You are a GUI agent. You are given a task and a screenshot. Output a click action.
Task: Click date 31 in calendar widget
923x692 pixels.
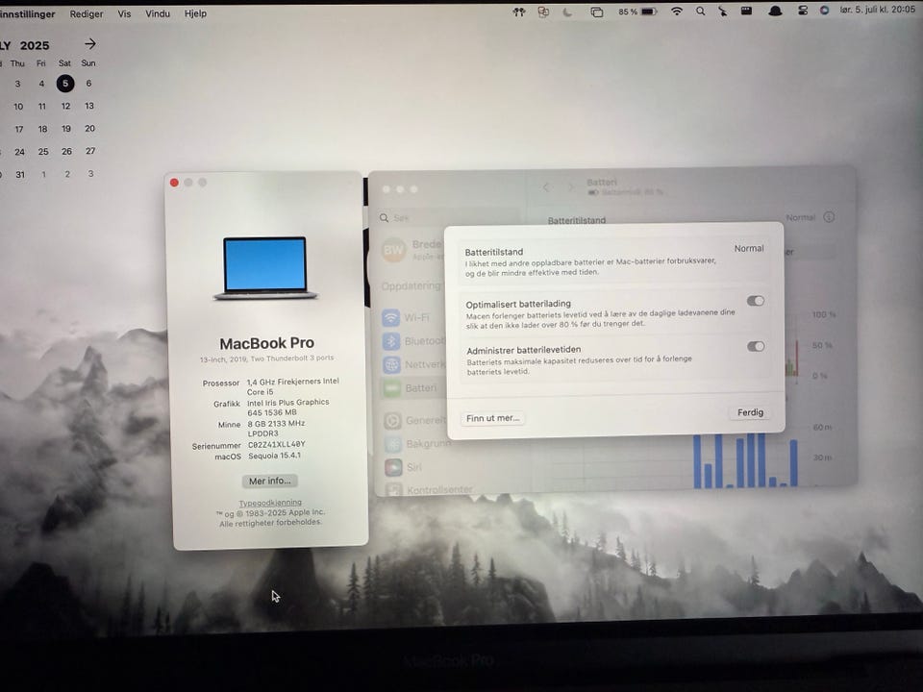(x=20, y=175)
